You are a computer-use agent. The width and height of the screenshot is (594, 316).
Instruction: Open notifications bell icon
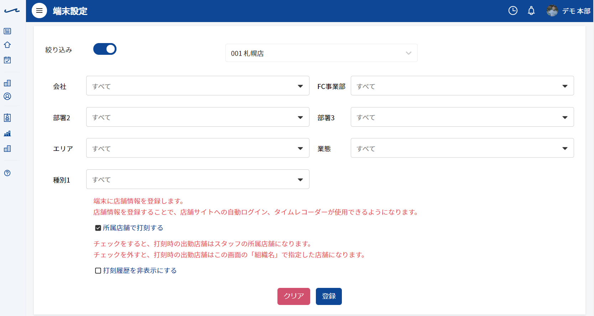[x=531, y=11]
